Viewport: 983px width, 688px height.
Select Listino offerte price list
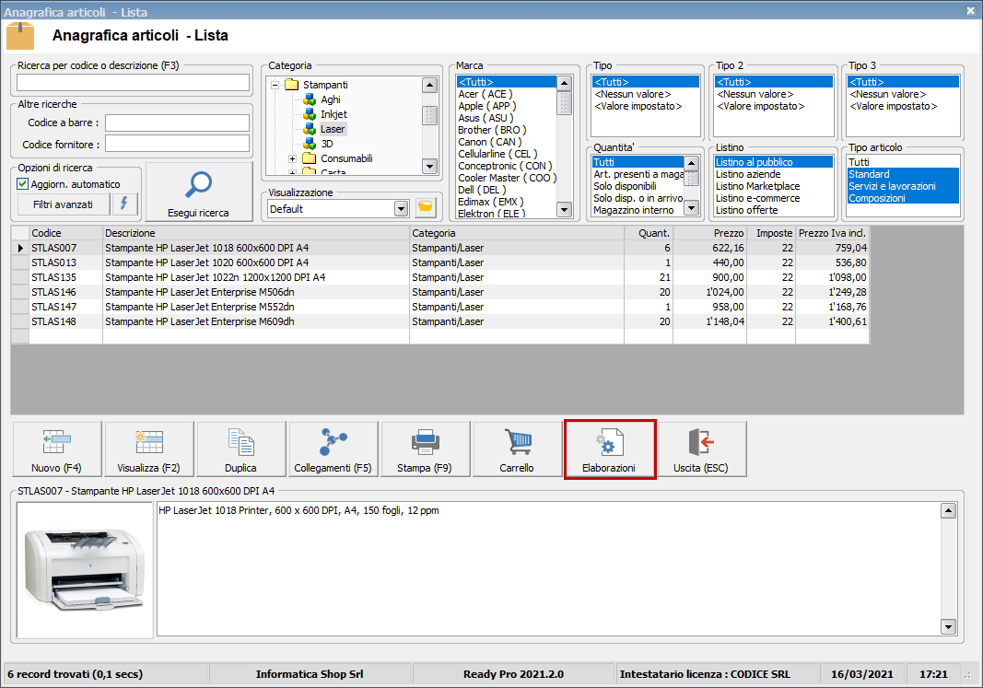(x=774, y=210)
